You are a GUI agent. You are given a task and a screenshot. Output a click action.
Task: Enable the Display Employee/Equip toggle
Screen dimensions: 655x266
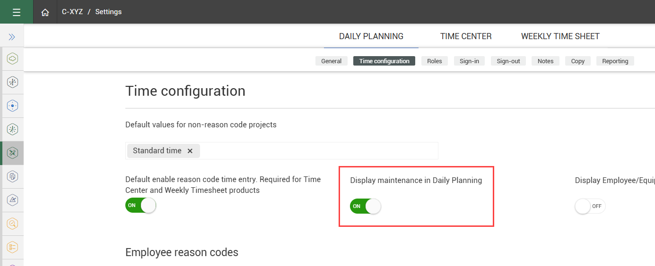click(x=590, y=206)
